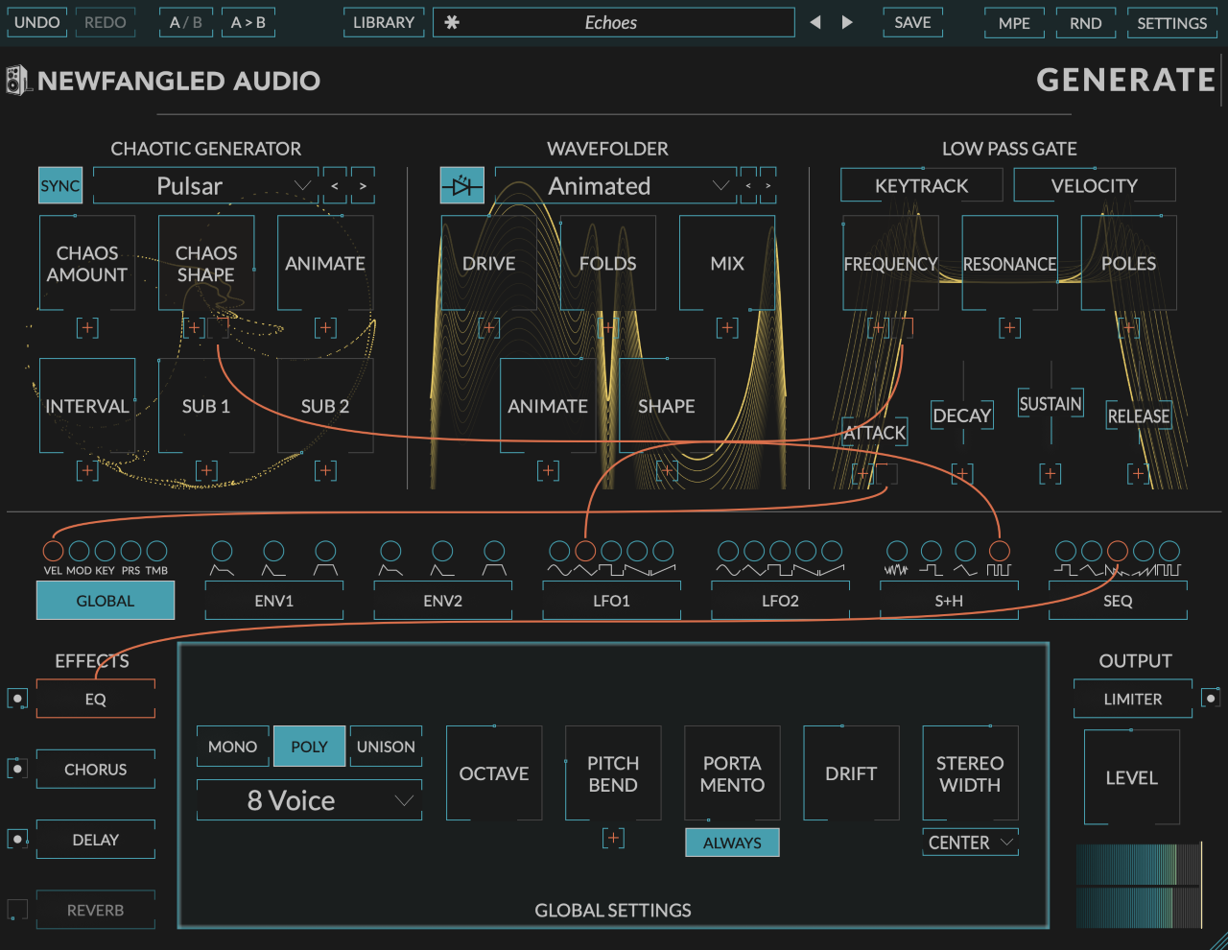
Task: Click the Echoes preset name field
Action: [x=613, y=22]
